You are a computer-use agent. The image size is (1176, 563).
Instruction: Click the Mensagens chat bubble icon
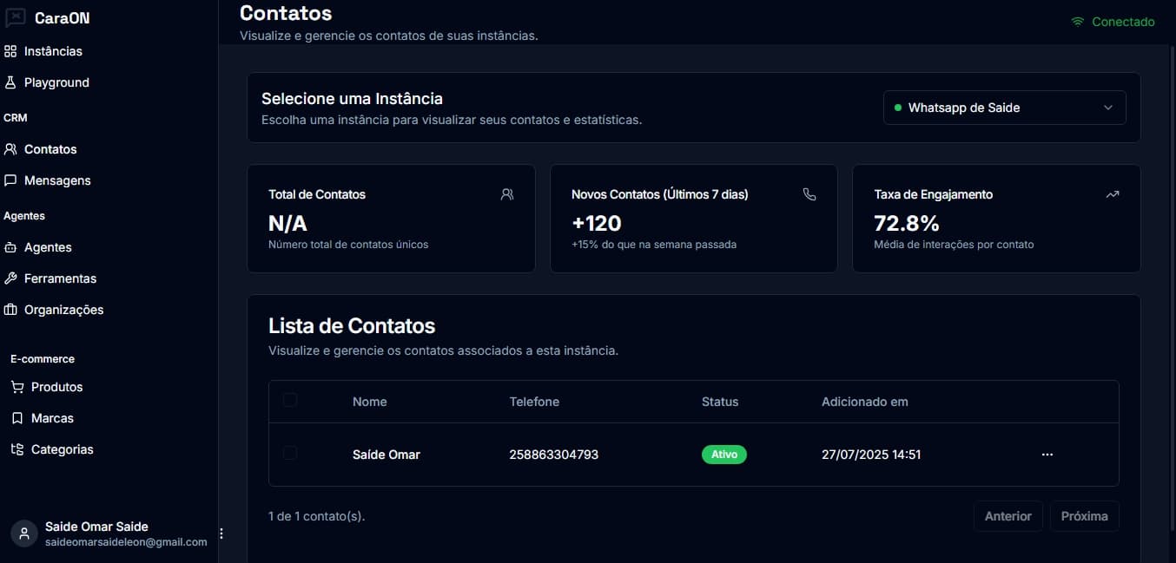click(x=12, y=180)
